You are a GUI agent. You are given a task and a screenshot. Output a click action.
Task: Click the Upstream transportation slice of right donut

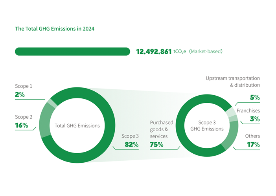pos(231,112)
